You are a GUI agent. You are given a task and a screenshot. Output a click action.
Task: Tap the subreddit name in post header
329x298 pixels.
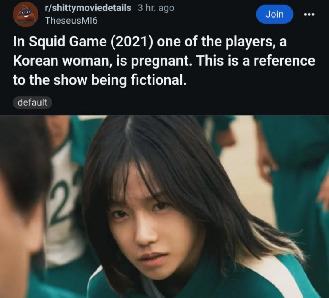(x=88, y=8)
